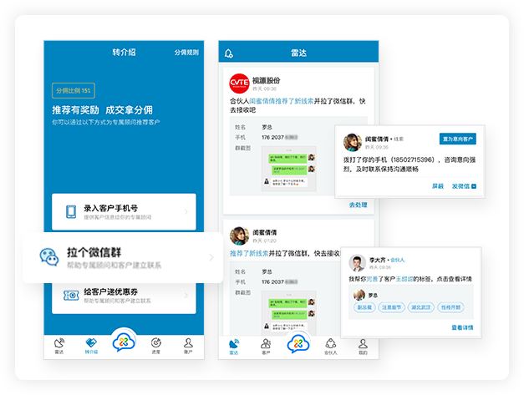Tap 李大齐's profile avatar

tap(358, 263)
